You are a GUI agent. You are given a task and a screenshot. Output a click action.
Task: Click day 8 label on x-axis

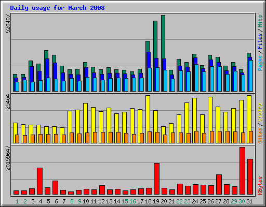click(x=72, y=201)
